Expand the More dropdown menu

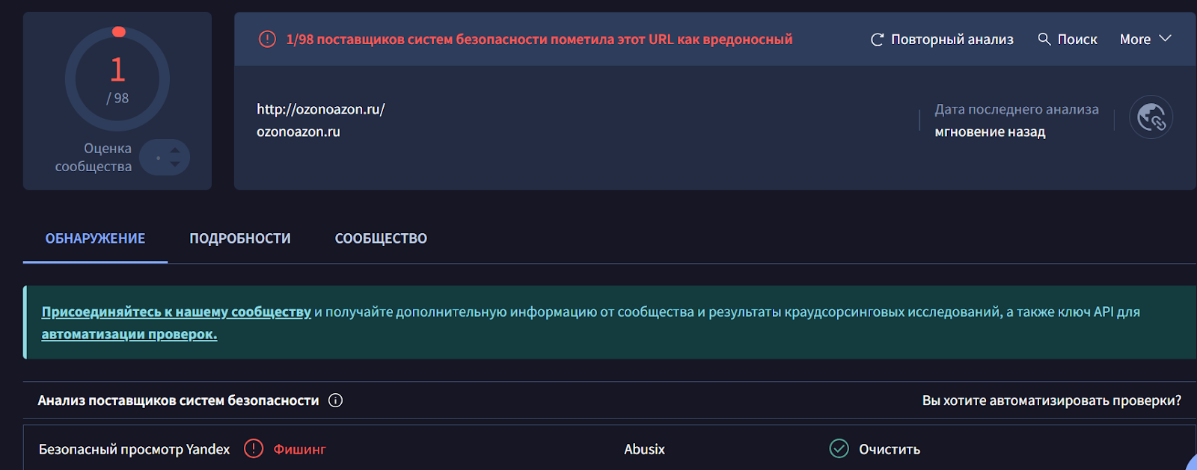tap(1145, 39)
